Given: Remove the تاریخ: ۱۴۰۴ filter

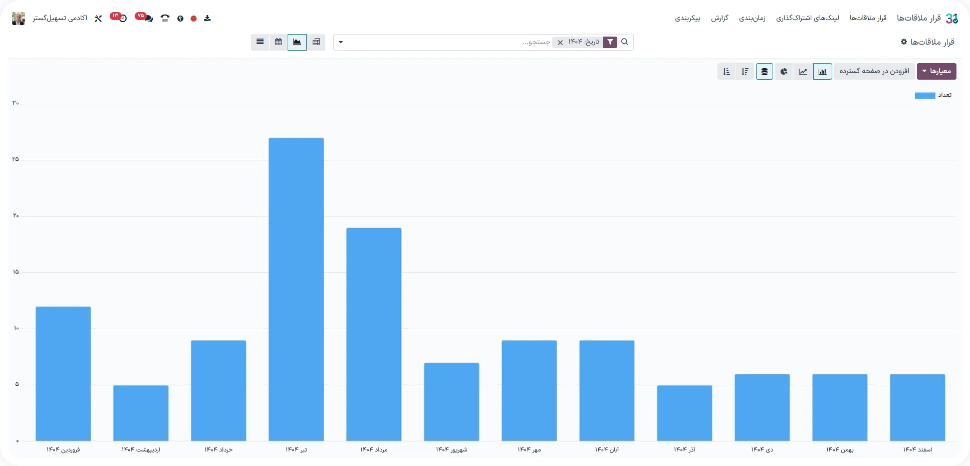Looking at the screenshot, I should click(x=560, y=43).
